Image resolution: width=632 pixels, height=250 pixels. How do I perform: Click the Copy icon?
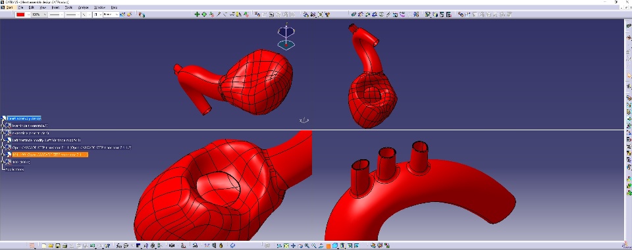click(78, 246)
